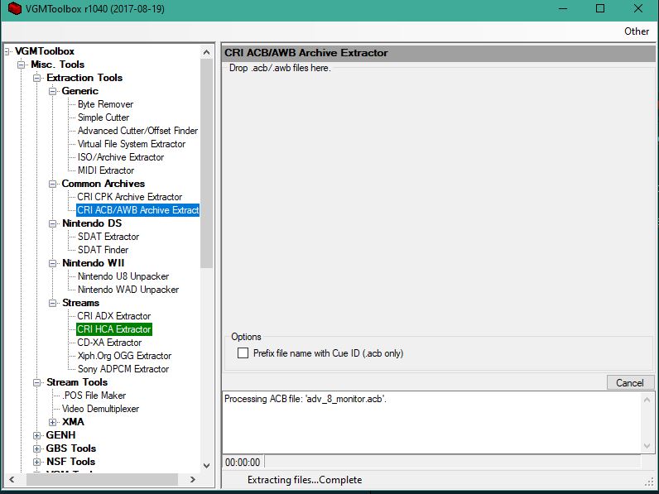Collapse the Common Archives node
This screenshot has height=494, width=659.
coord(52,184)
